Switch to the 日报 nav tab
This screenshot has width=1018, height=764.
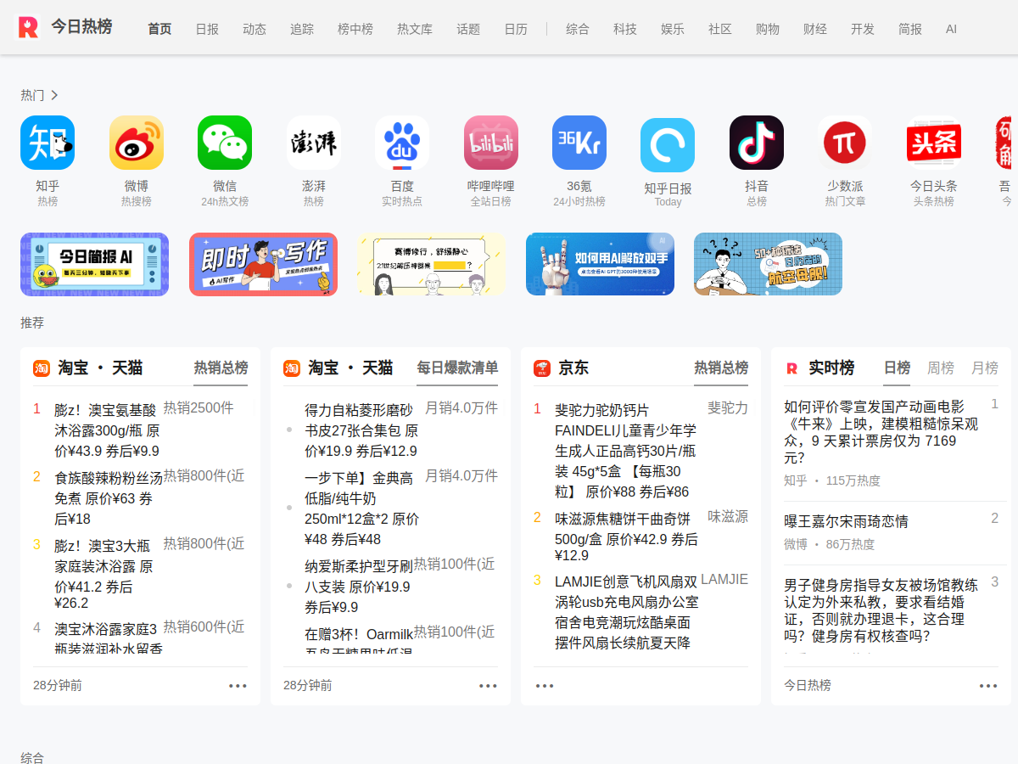(x=207, y=29)
